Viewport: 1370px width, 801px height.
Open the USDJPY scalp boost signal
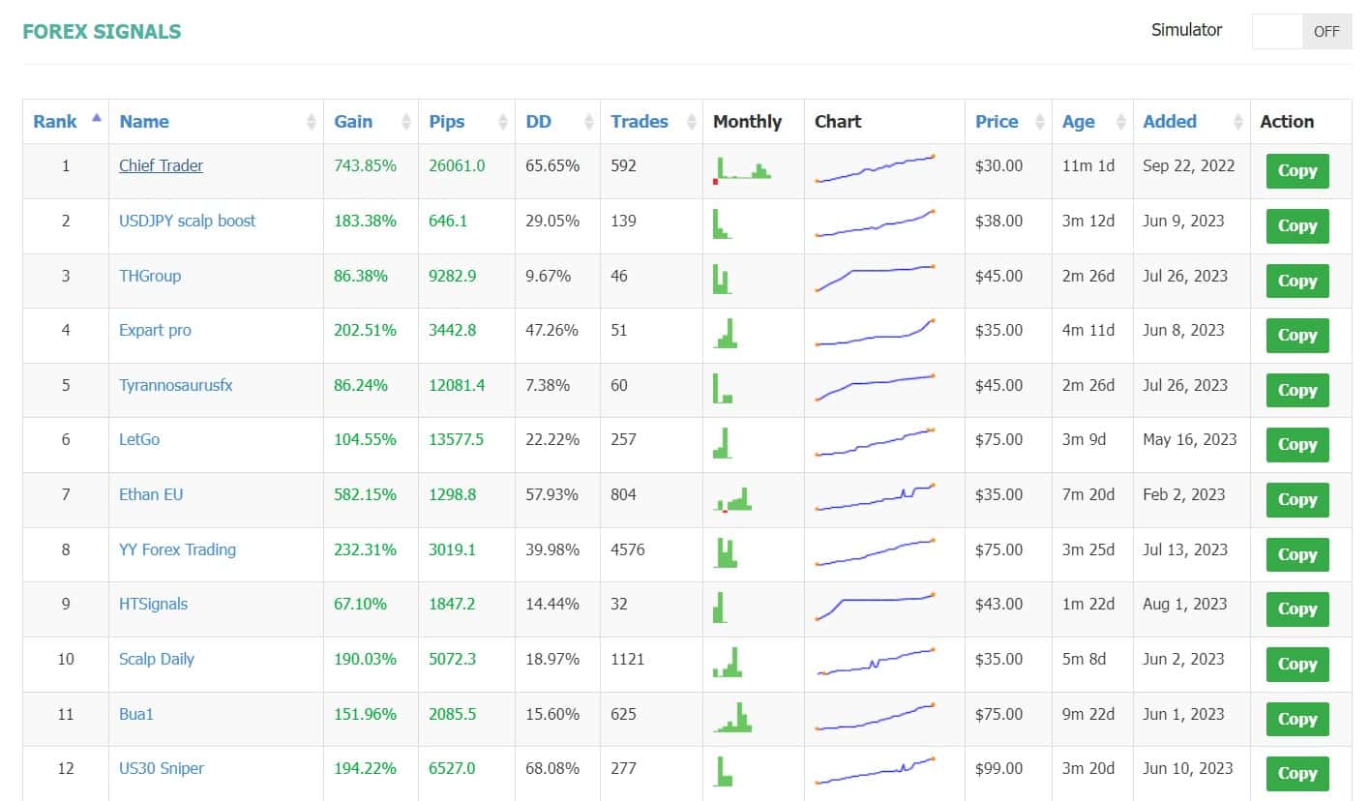tap(188, 221)
